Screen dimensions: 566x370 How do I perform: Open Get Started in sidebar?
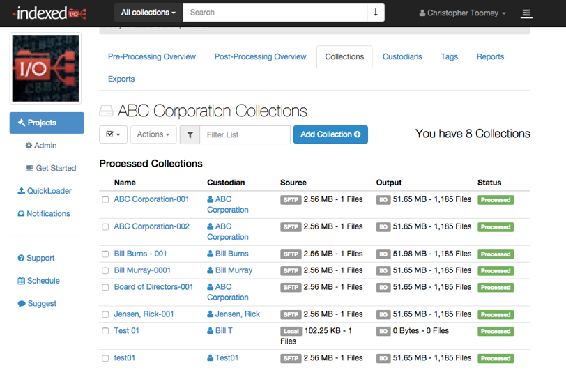point(51,168)
